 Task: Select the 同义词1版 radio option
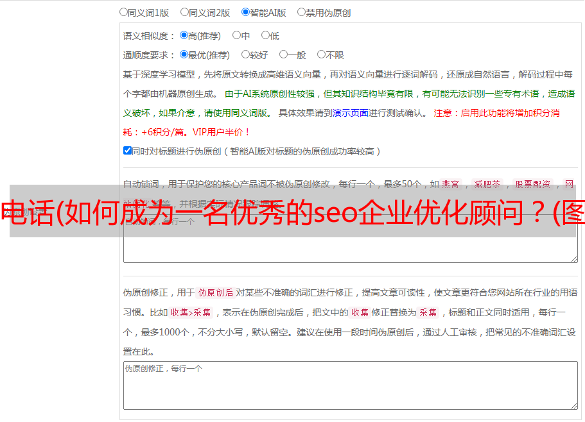click(123, 12)
